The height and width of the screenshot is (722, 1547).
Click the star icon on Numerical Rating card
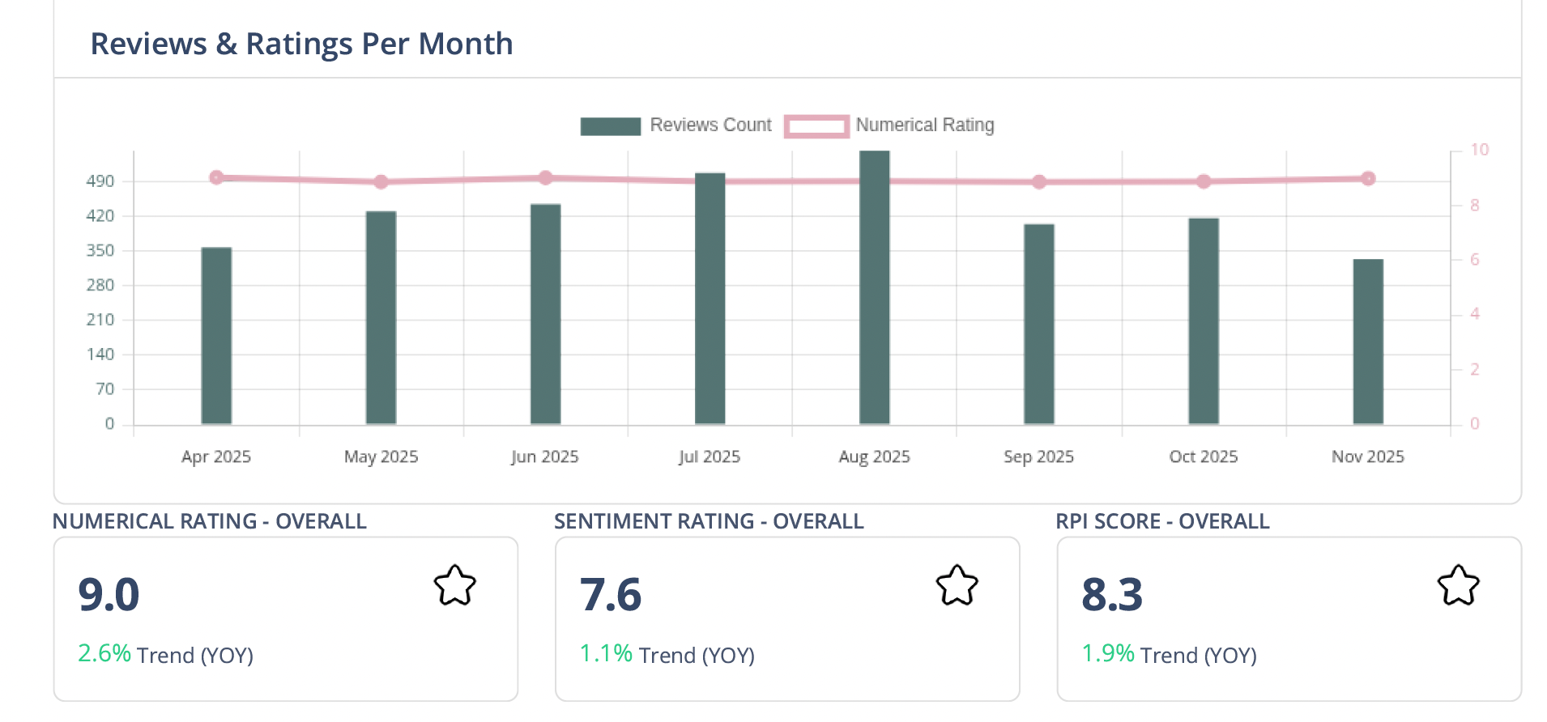(x=454, y=585)
